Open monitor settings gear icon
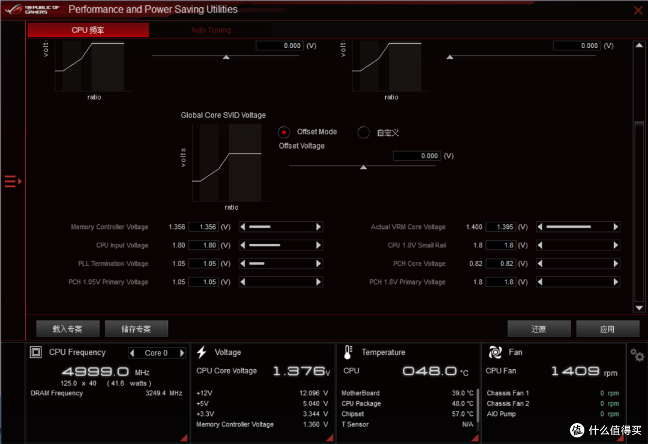648x444 pixels. pos(637,355)
